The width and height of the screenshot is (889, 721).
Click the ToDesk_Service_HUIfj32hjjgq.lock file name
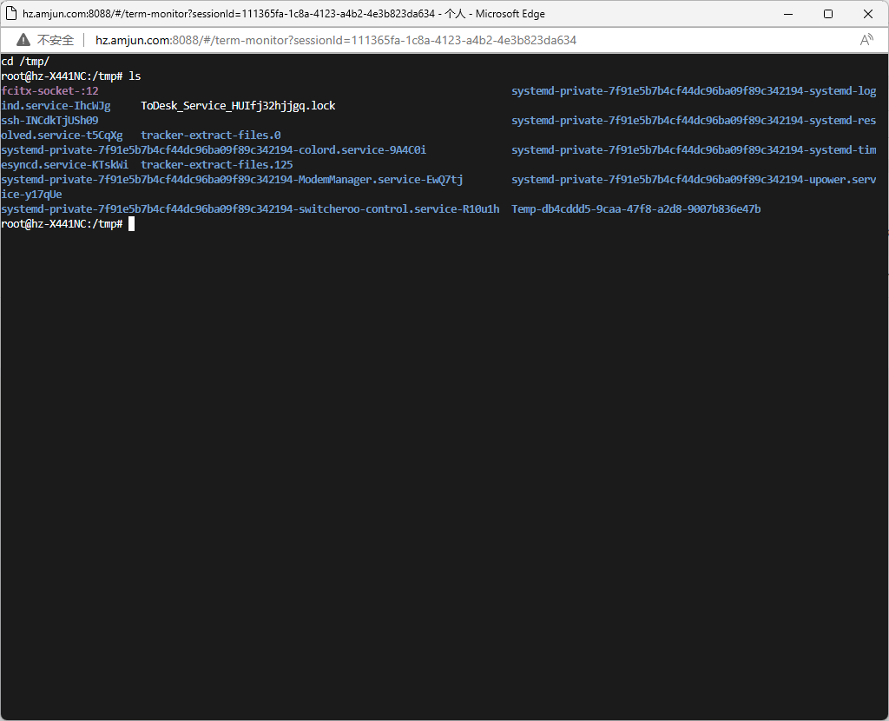[238, 106]
